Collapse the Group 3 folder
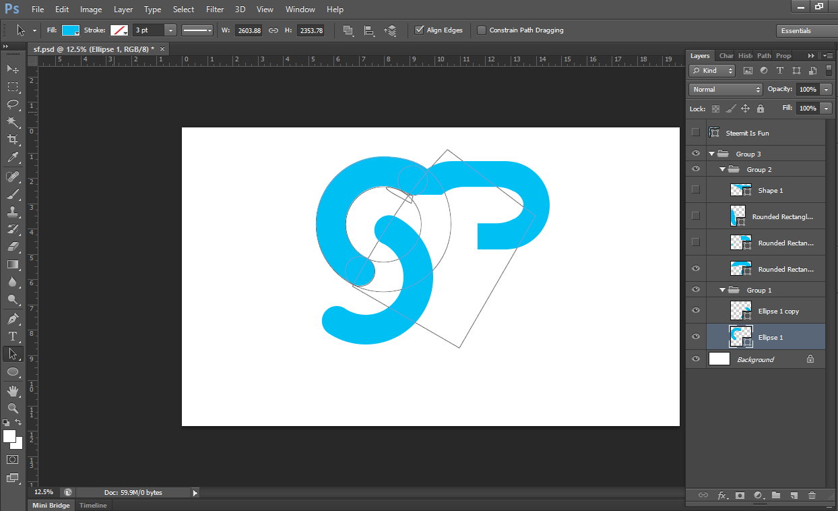This screenshot has height=511, width=838. pos(711,154)
